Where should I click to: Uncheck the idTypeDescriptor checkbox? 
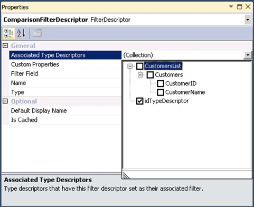pos(140,101)
